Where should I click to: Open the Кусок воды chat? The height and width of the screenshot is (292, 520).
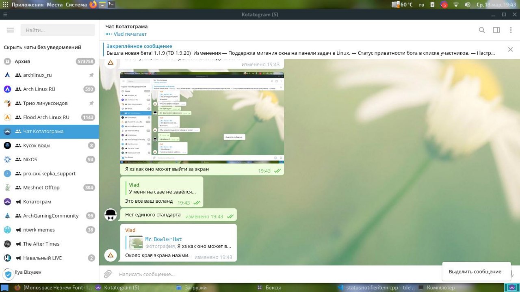(x=50, y=145)
